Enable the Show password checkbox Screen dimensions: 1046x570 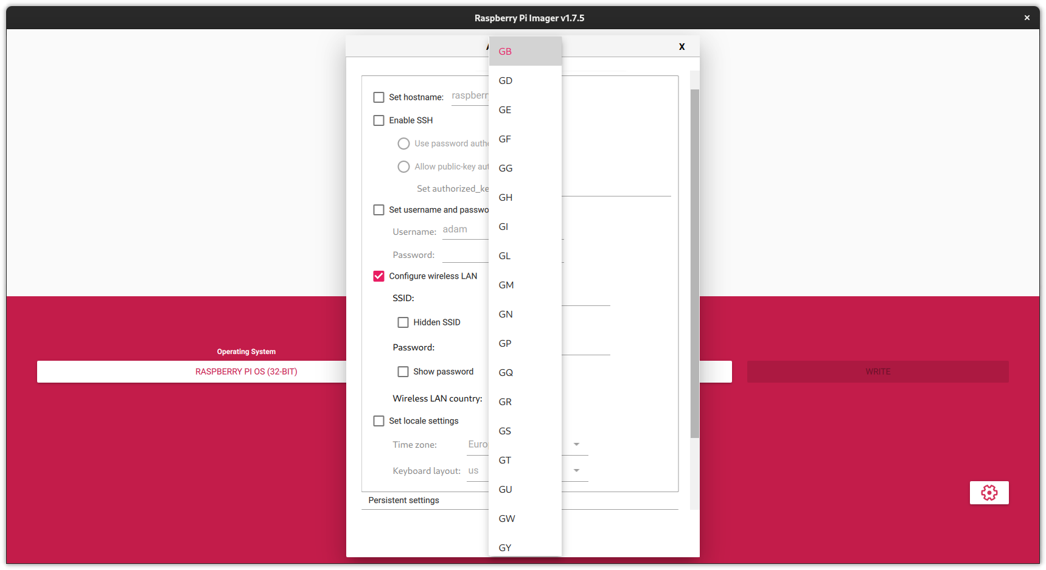403,372
